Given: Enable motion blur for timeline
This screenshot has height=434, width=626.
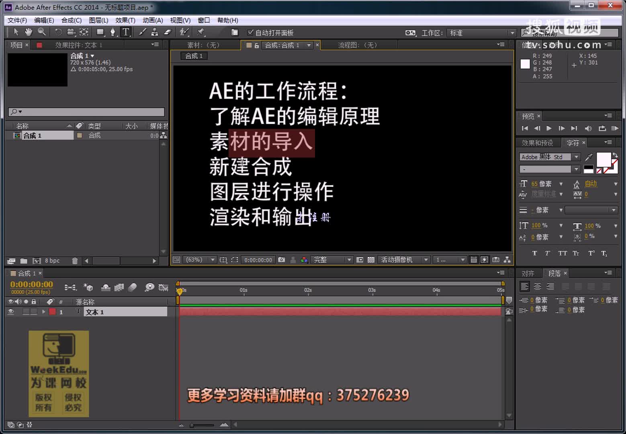Looking at the screenshot, I should [x=132, y=287].
